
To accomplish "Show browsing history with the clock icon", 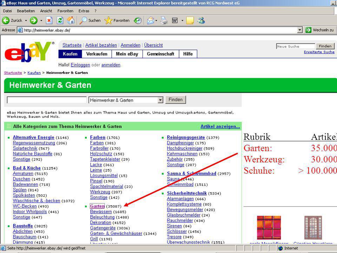I will pos(138,20).
